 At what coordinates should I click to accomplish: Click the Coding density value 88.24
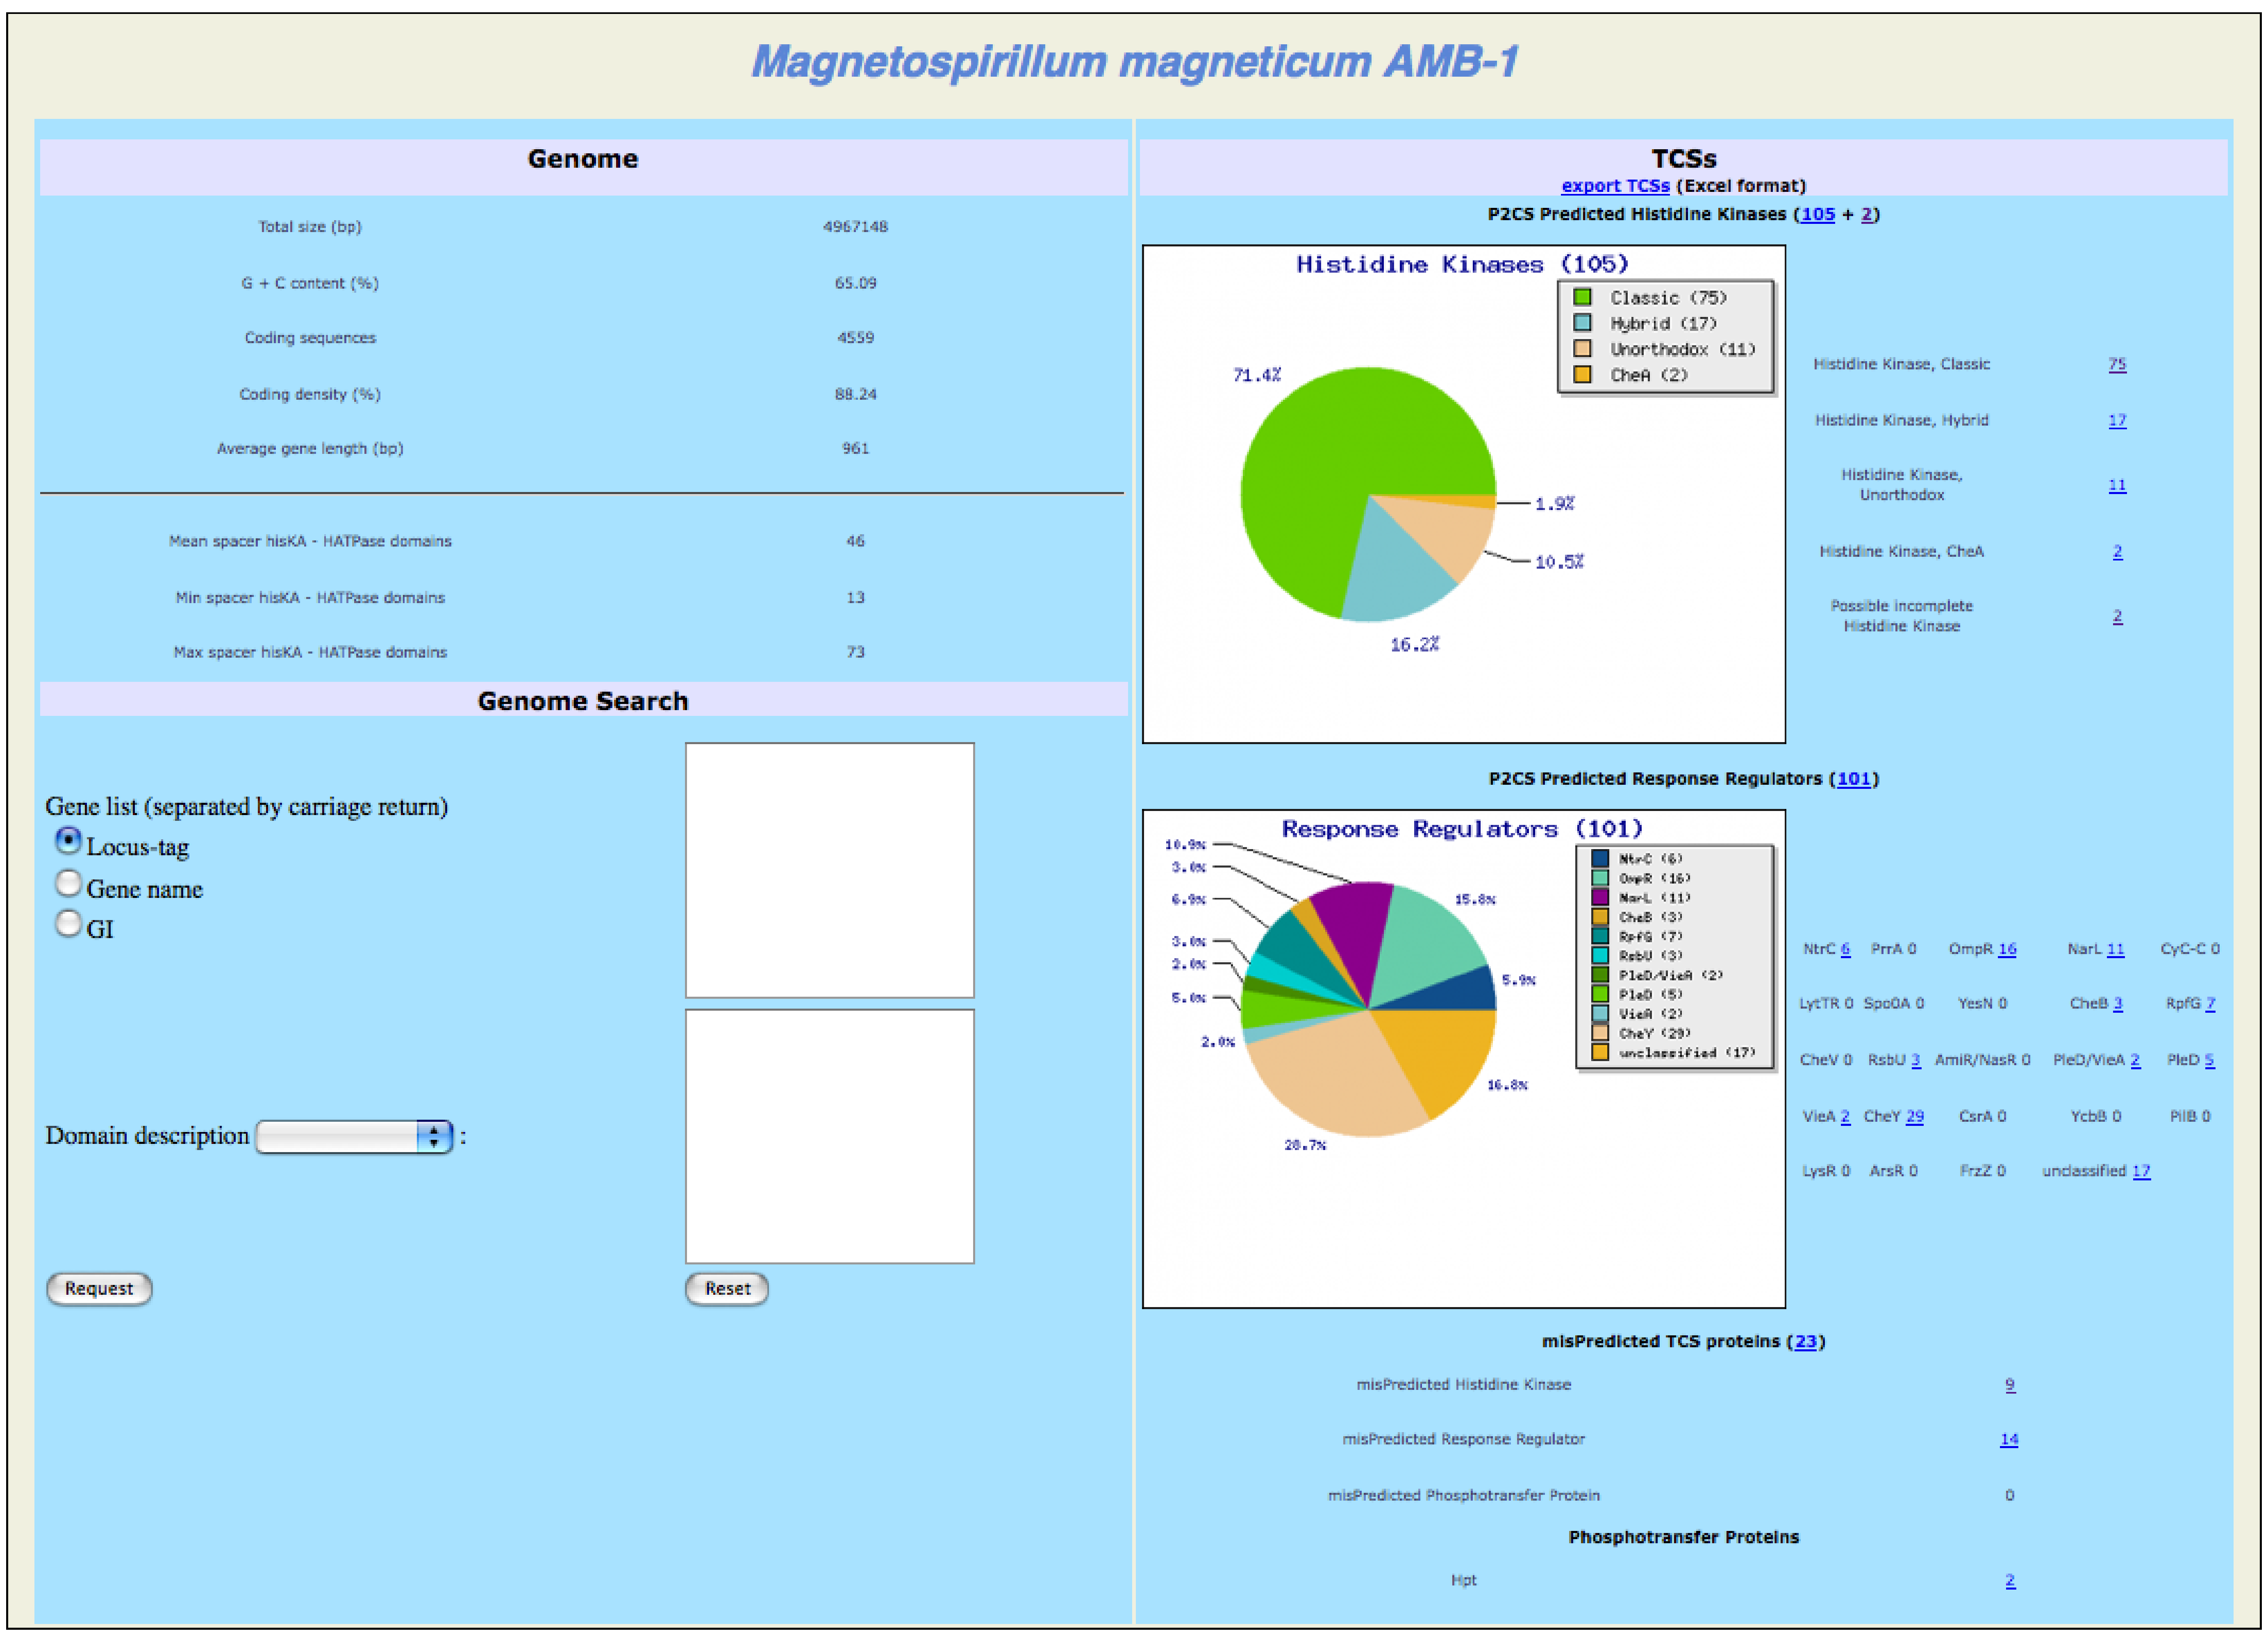[x=855, y=394]
